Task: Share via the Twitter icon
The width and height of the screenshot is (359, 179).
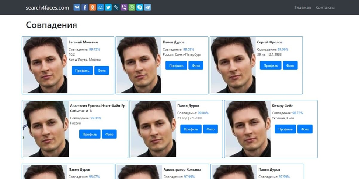Action: pyautogui.click(x=108, y=7)
